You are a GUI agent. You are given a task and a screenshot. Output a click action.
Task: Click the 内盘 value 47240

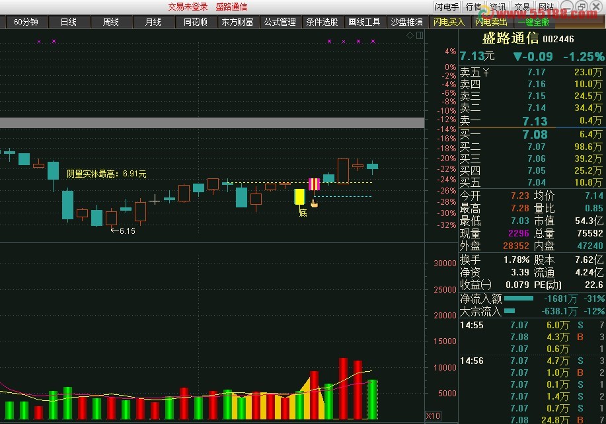590,246
